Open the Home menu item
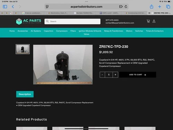This screenshot has width=173, height=130. (12, 31)
